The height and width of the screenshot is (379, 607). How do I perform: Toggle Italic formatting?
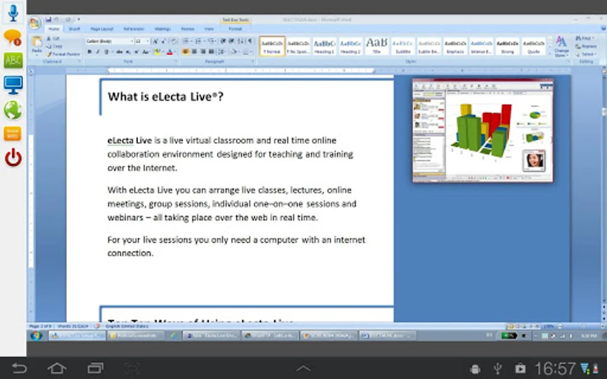point(98,52)
